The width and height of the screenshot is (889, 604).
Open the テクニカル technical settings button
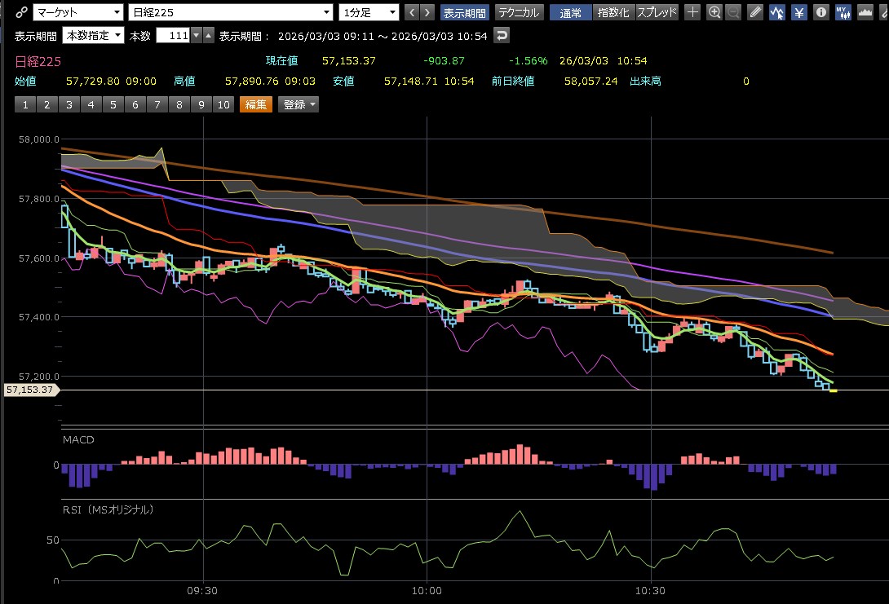518,12
